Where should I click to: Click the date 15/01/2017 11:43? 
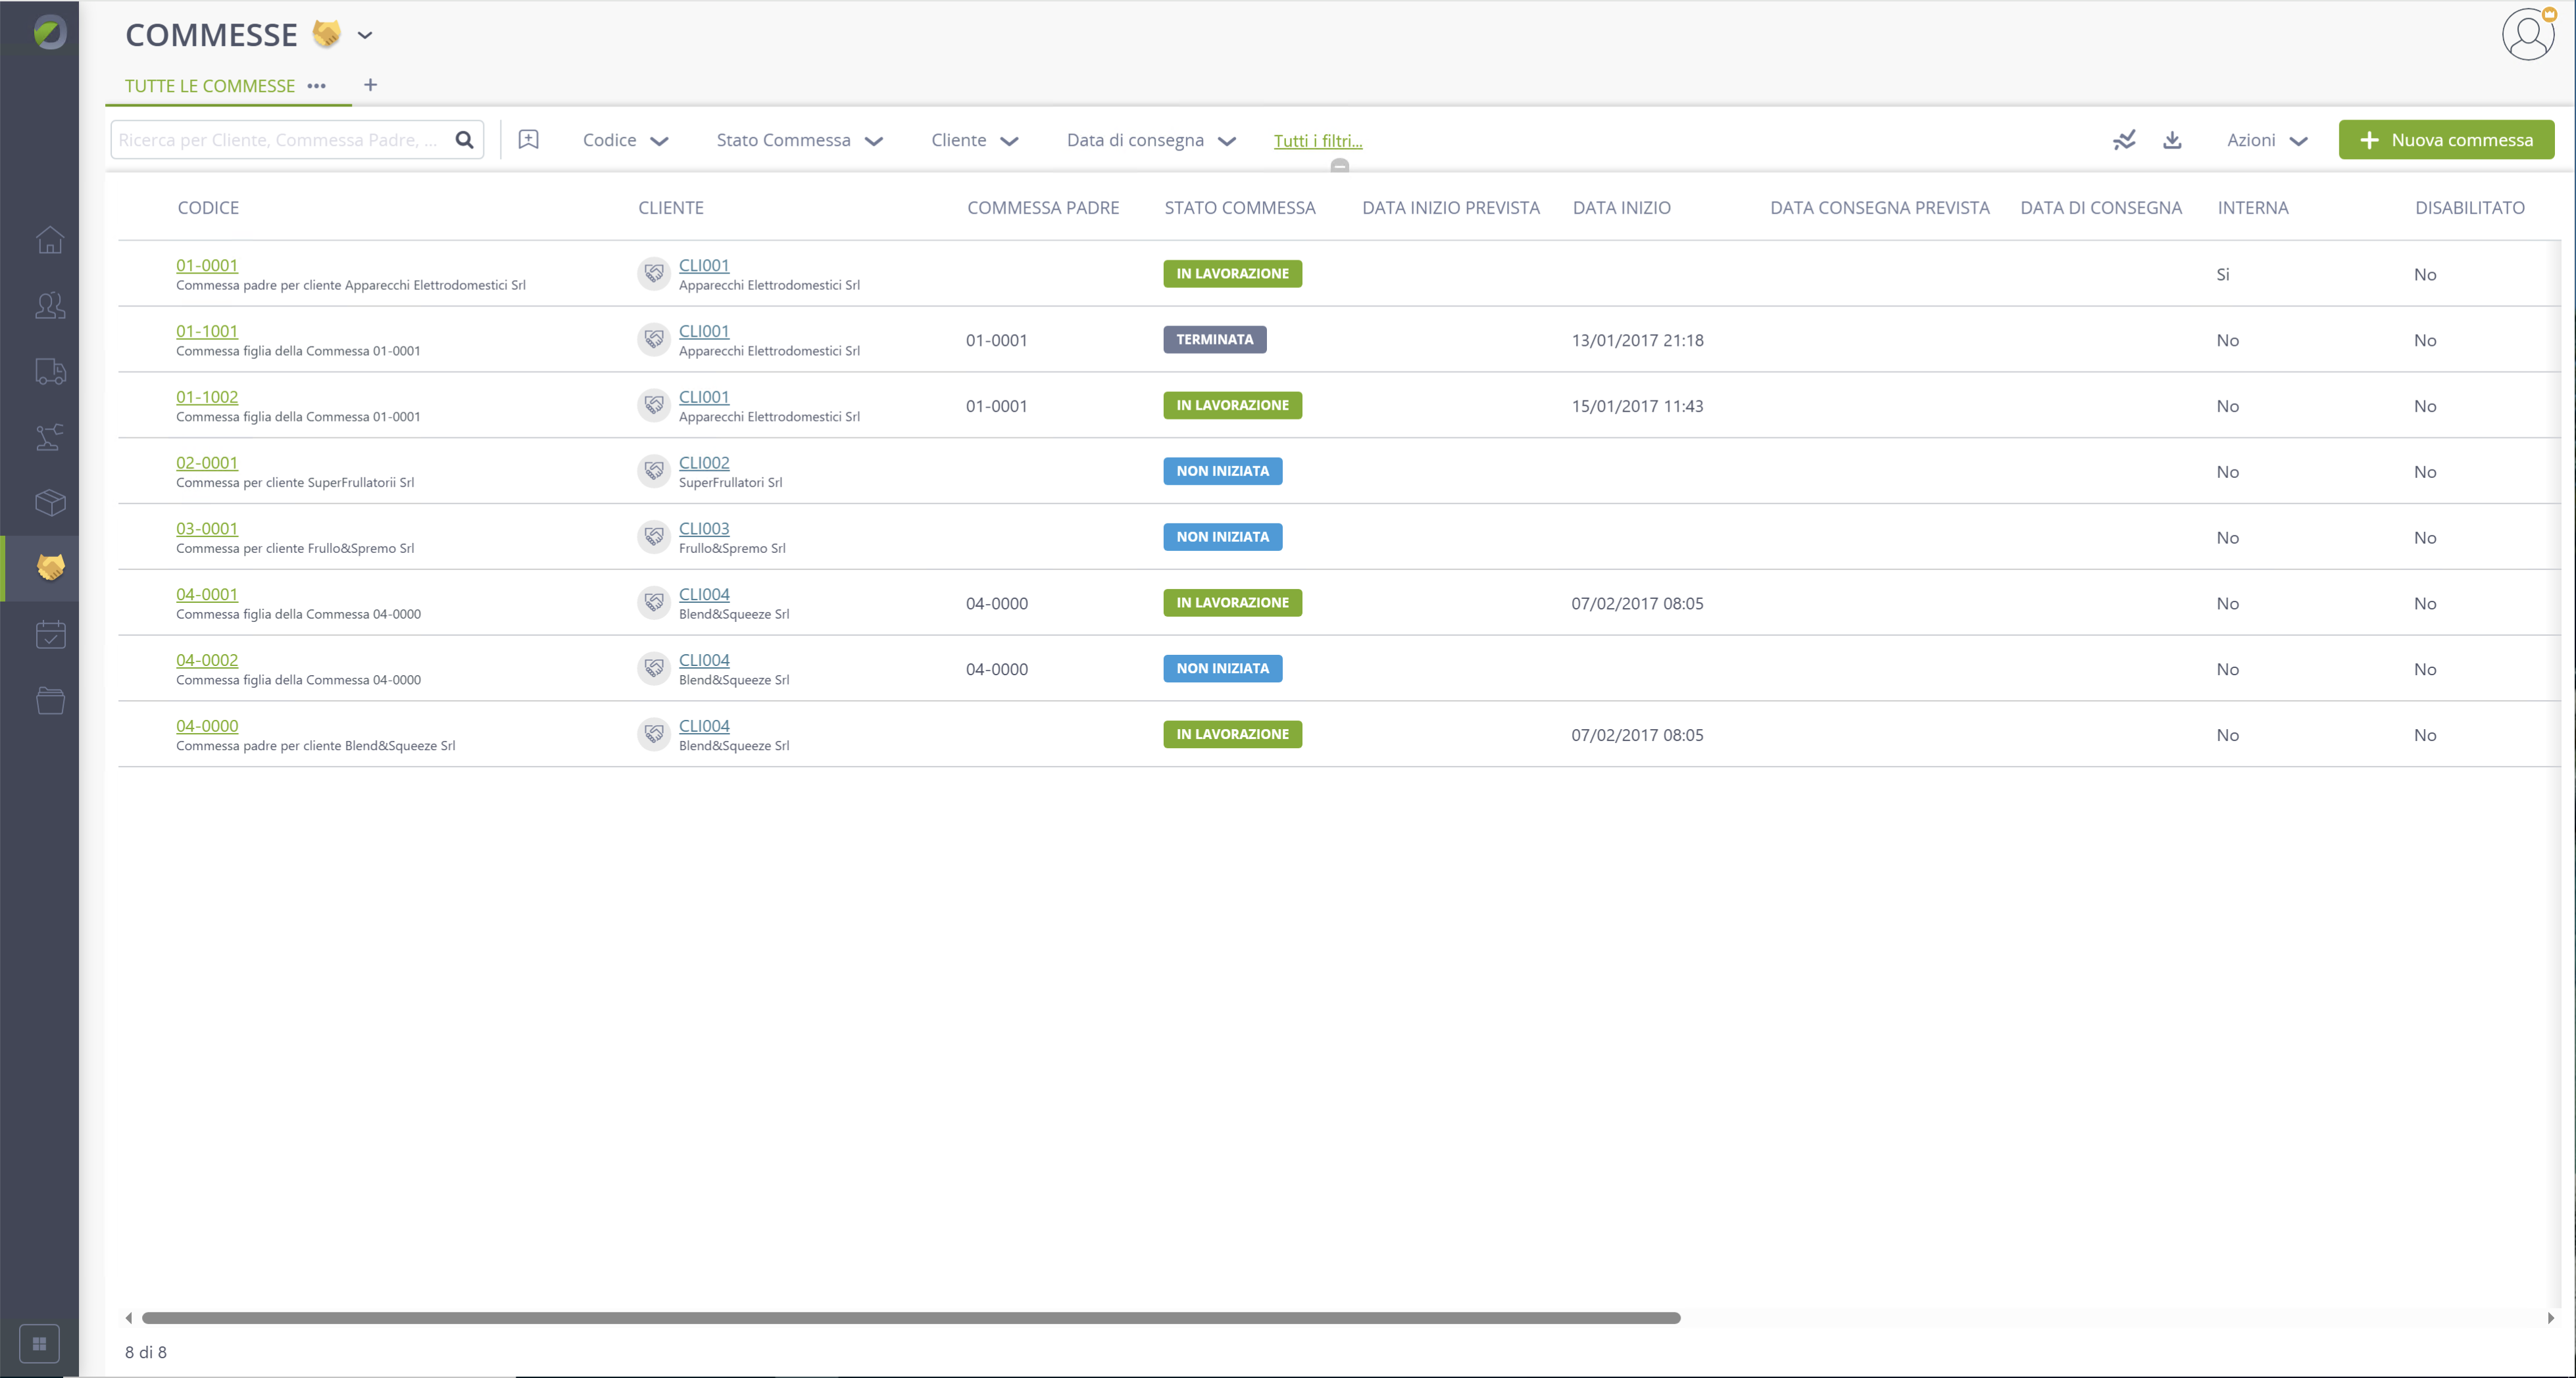[1637, 406]
